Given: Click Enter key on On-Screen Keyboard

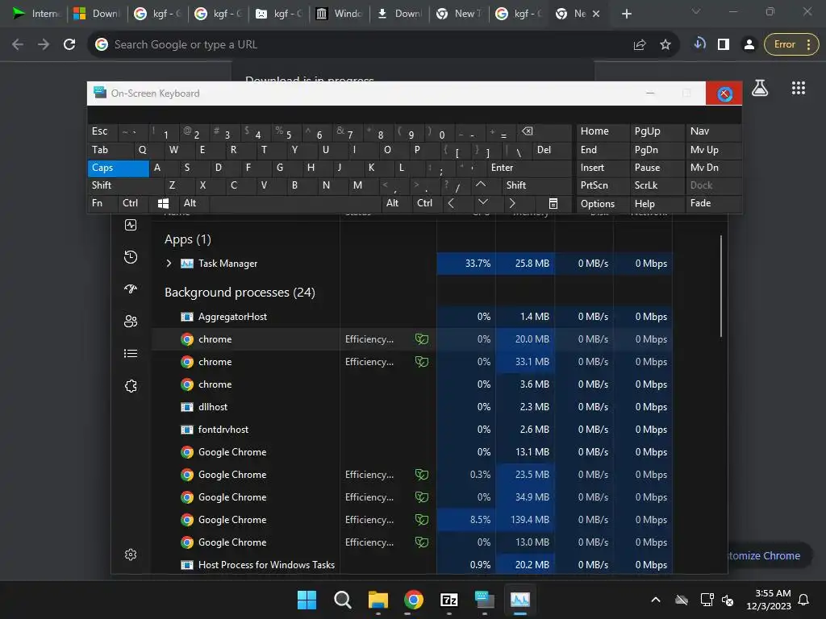Looking at the screenshot, I should (x=529, y=168).
